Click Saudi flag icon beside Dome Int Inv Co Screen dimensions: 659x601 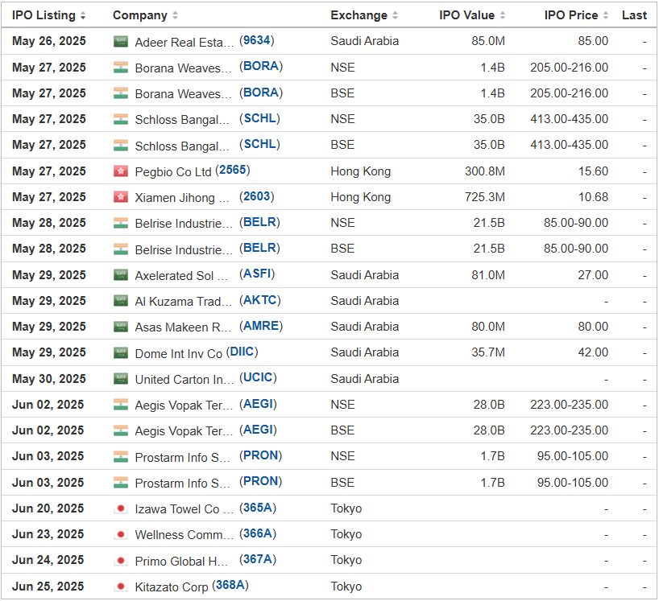pyautogui.click(x=121, y=353)
